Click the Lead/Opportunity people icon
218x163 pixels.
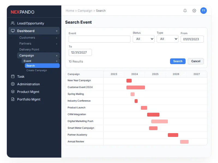(13, 23)
